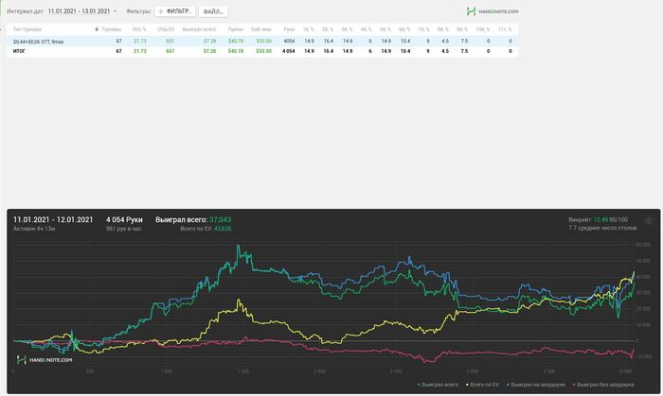Sort table by Бай-ины column
Screen dimensions: 663x396
pyautogui.click(x=260, y=29)
